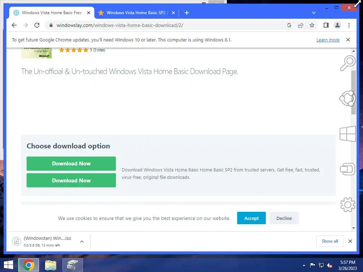Expand the tab search dropdown
This screenshot has height=272, width=363.
pyautogui.click(x=314, y=13)
